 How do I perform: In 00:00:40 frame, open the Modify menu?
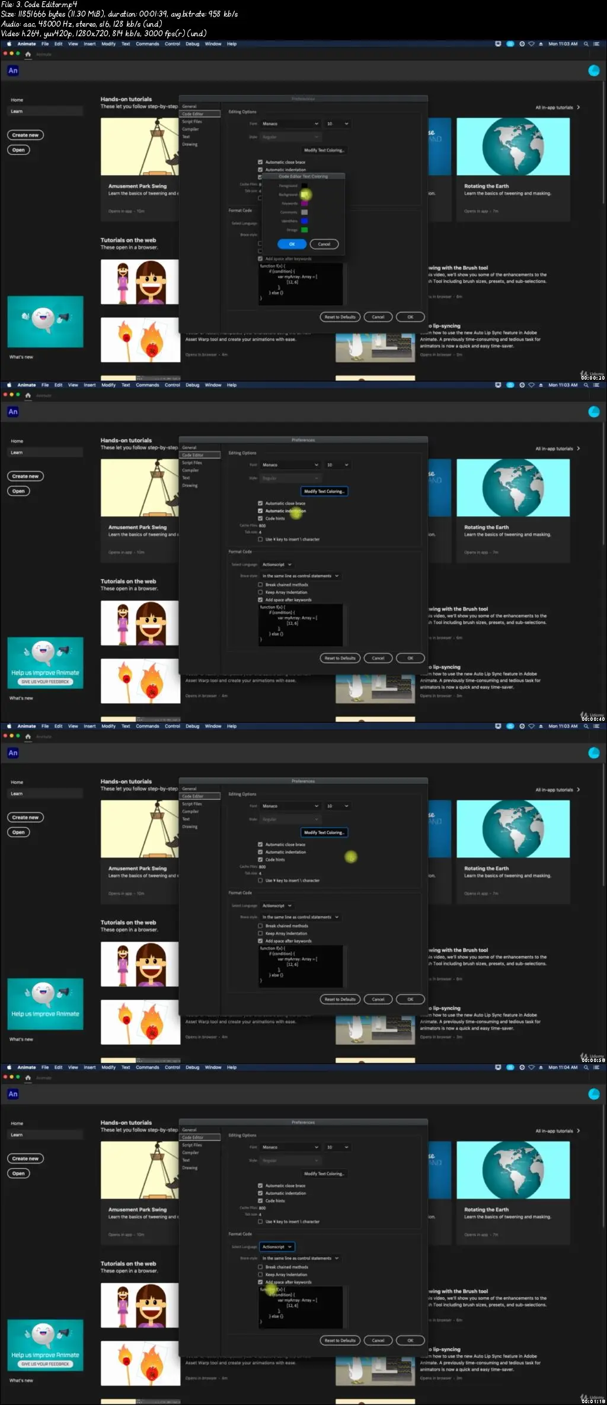108,385
